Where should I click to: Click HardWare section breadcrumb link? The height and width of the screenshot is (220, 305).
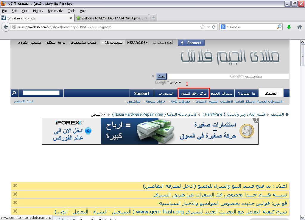pos(234,114)
